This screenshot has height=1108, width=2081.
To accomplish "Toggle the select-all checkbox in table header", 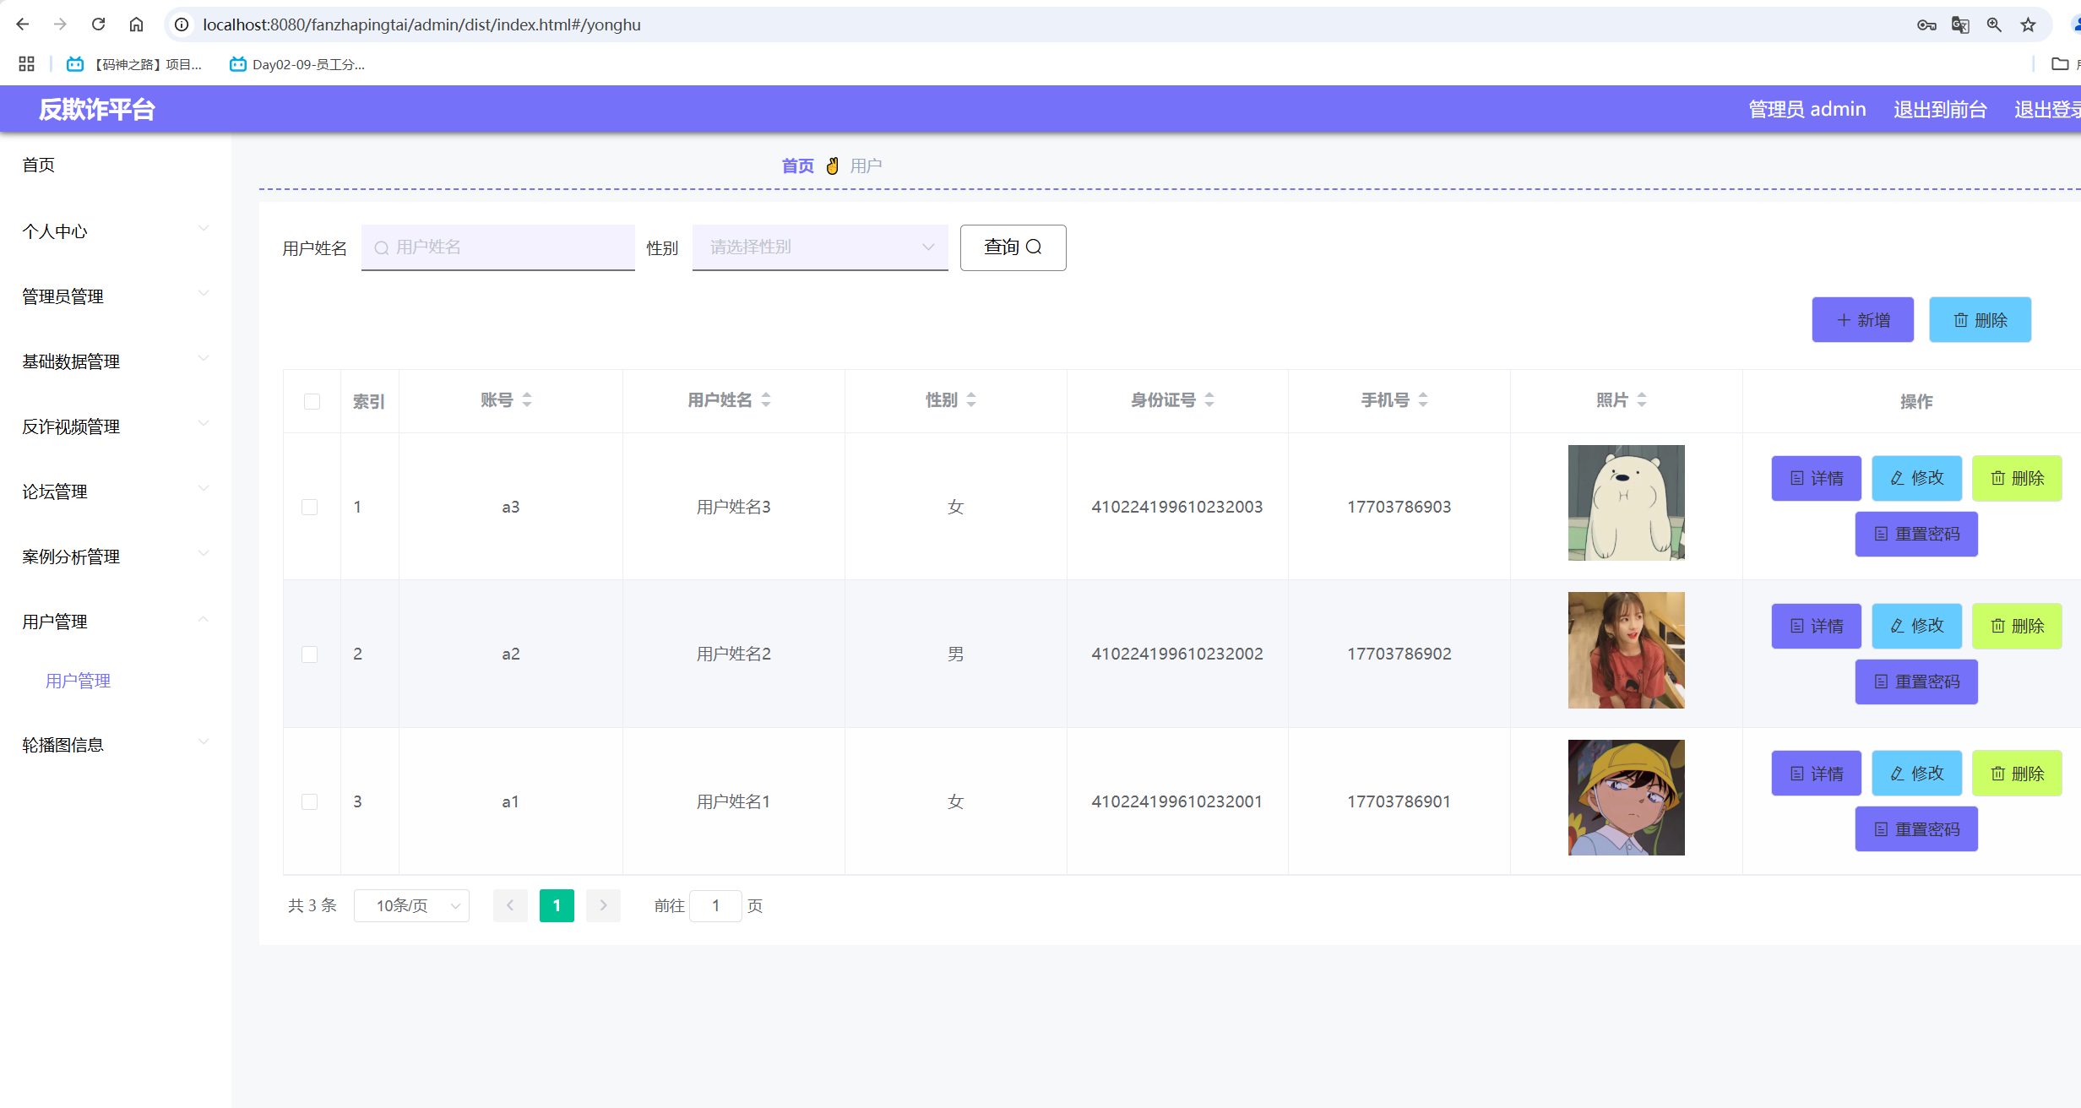I will (312, 401).
